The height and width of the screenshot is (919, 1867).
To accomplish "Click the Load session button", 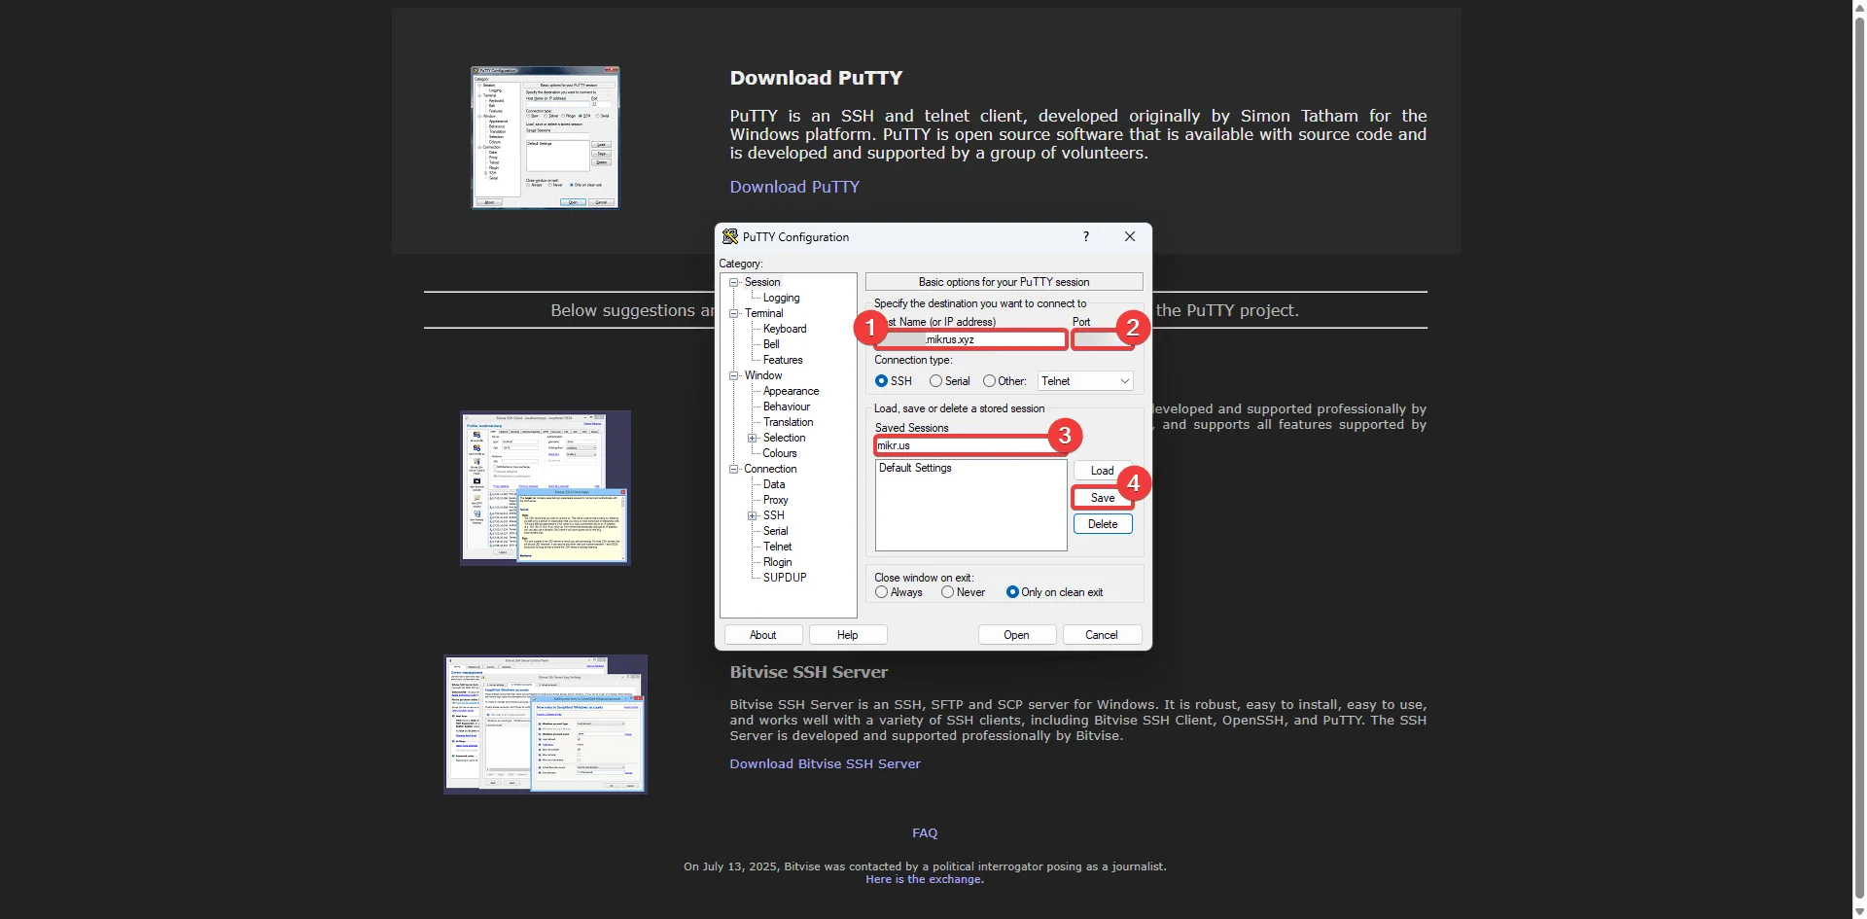I will click(x=1103, y=471).
